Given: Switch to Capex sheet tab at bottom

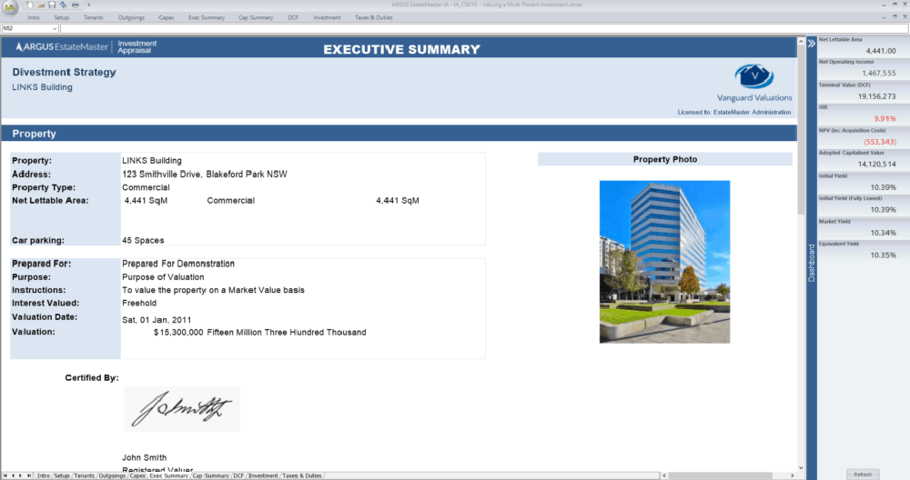Looking at the screenshot, I should coord(137,475).
